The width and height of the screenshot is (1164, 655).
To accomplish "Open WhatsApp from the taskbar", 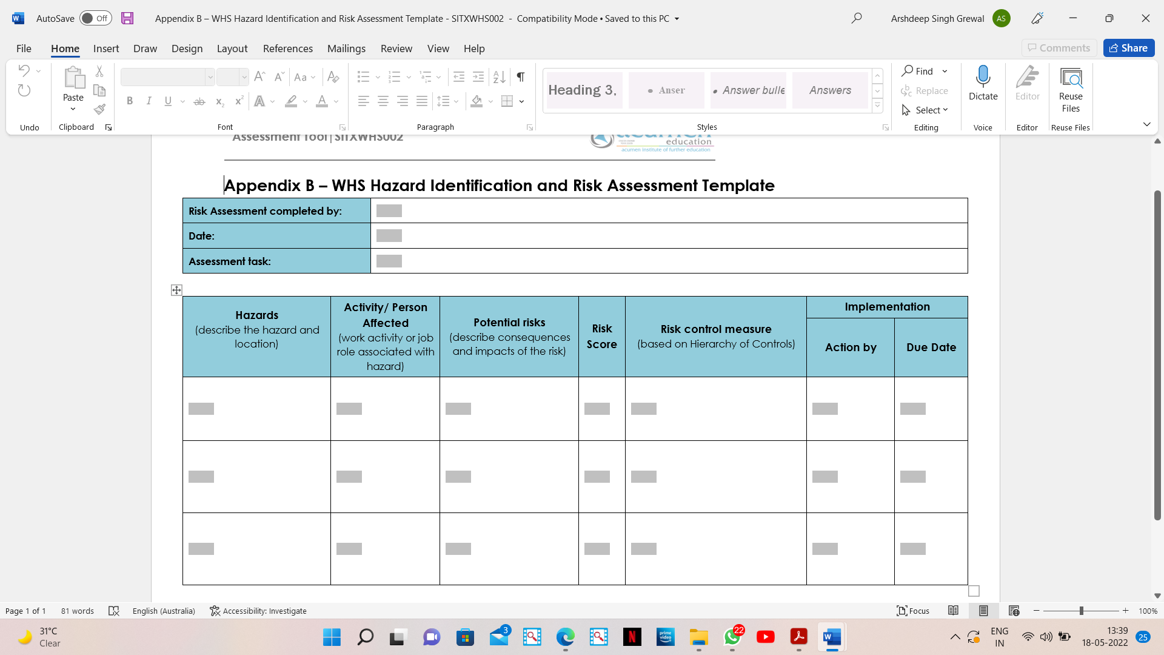I will (732, 637).
